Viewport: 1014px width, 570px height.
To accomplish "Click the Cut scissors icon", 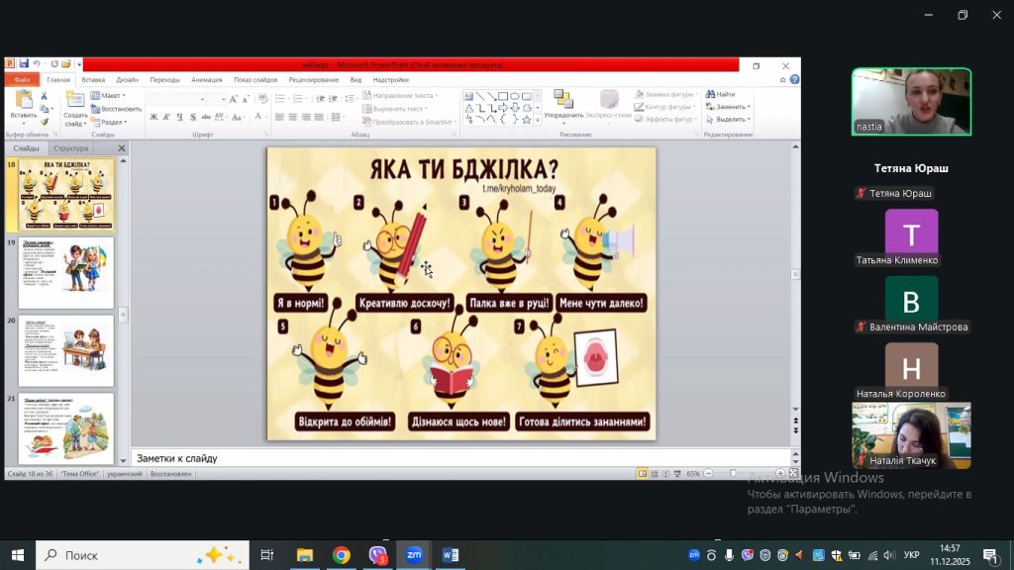I will [44, 97].
